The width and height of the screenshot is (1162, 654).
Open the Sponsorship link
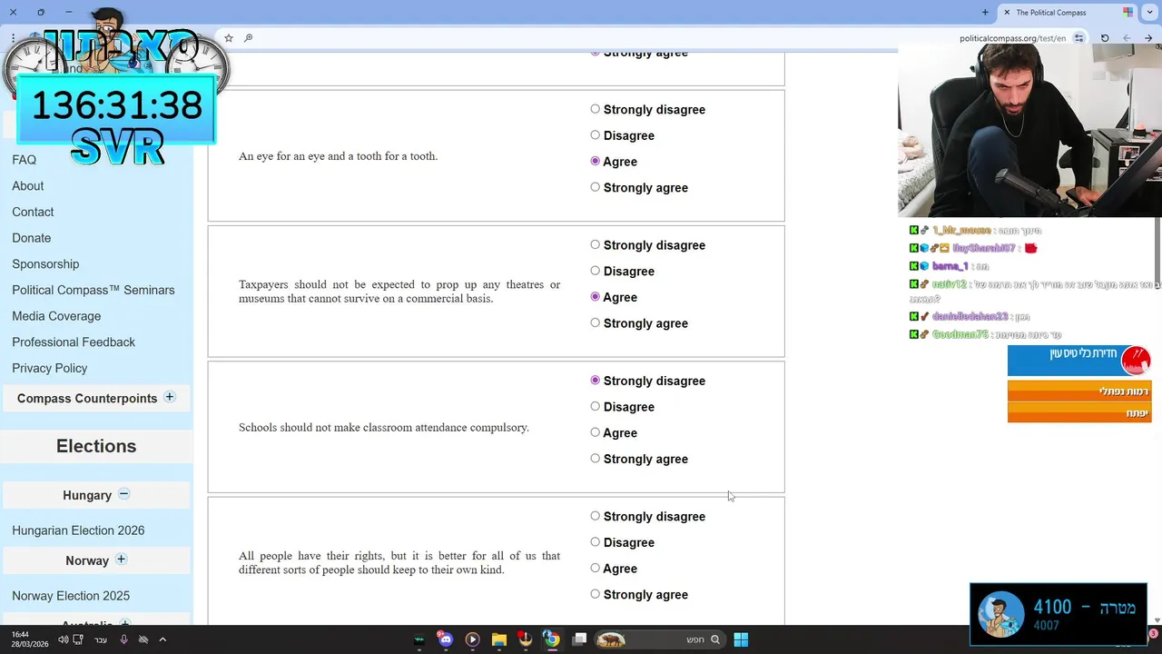[x=45, y=264]
